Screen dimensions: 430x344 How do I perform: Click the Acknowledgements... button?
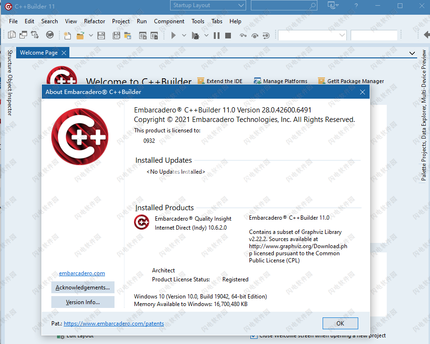tap(83, 288)
